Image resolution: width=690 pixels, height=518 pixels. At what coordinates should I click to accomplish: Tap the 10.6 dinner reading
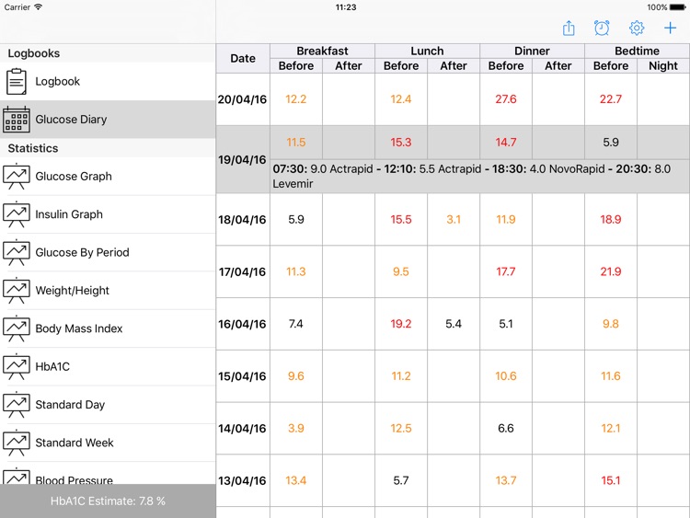point(506,375)
